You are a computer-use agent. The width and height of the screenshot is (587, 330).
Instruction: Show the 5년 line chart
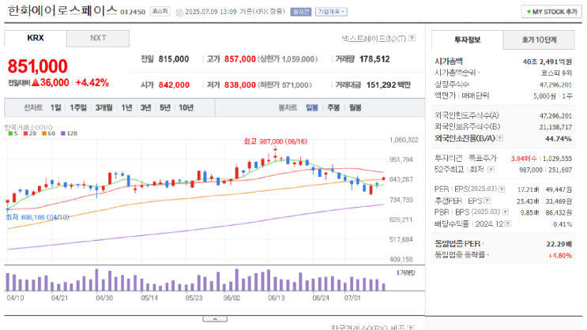point(164,107)
